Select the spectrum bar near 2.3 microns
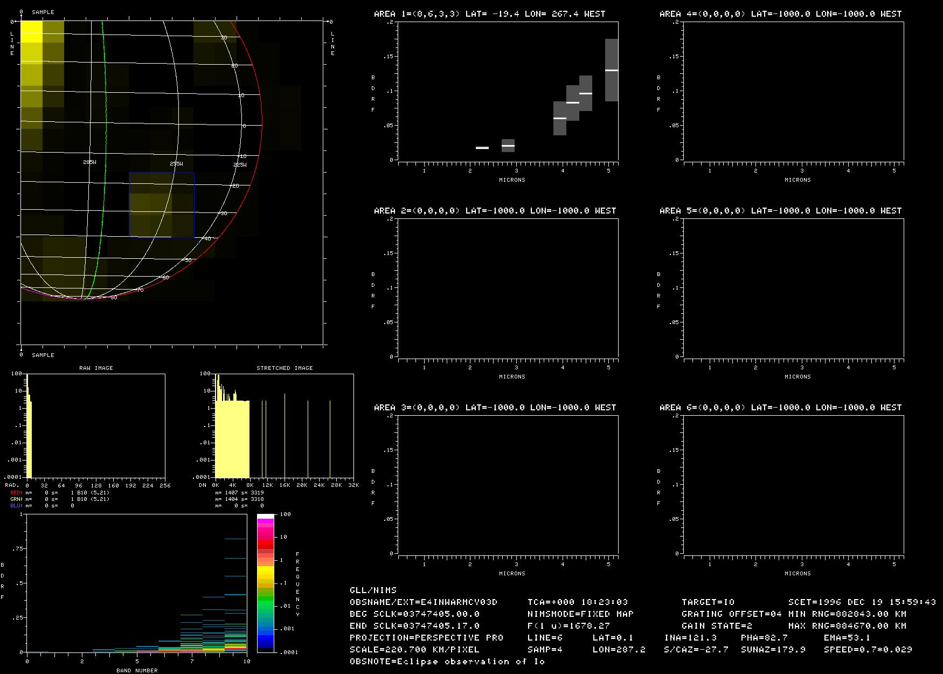Image resolution: width=943 pixels, height=674 pixels. 482,148
